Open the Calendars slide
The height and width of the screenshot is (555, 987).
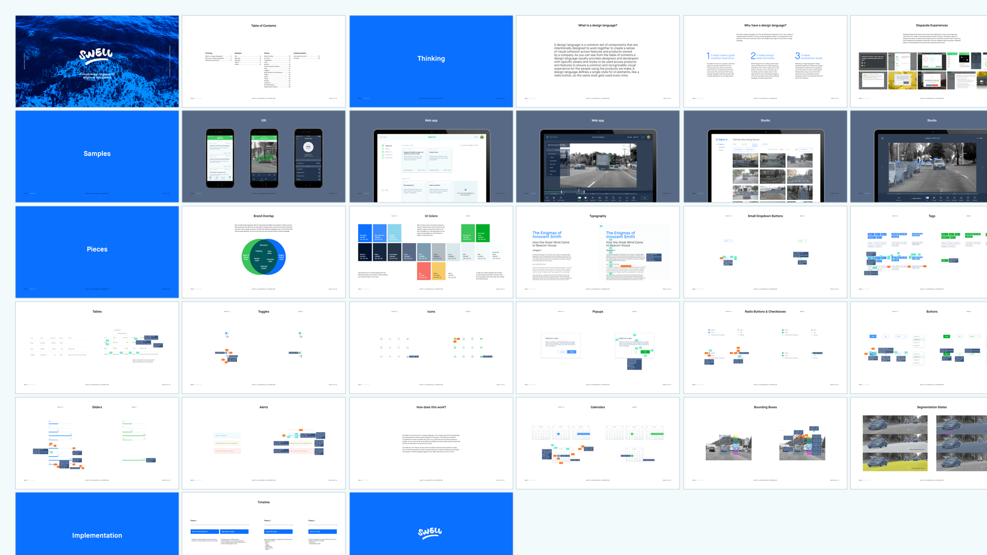598,443
